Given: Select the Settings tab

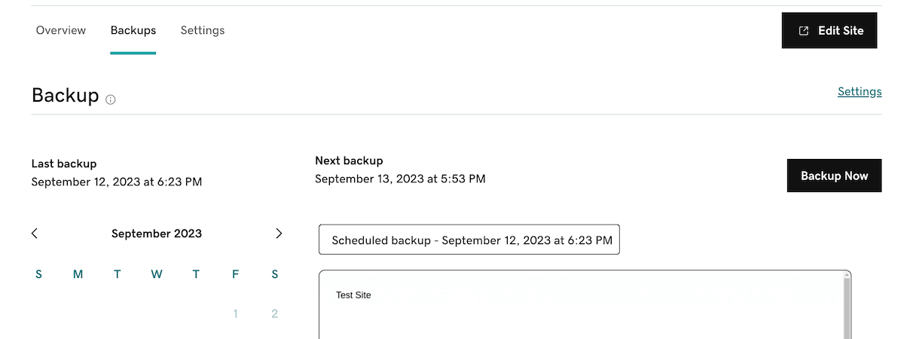Looking at the screenshot, I should 203,31.
